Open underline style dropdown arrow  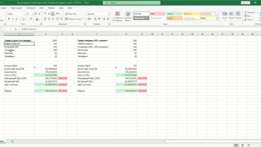point(19,19)
